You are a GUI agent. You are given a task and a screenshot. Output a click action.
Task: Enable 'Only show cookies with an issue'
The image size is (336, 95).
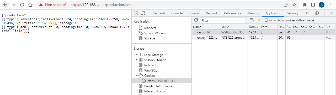pyautogui.click(x=266, y=20)
